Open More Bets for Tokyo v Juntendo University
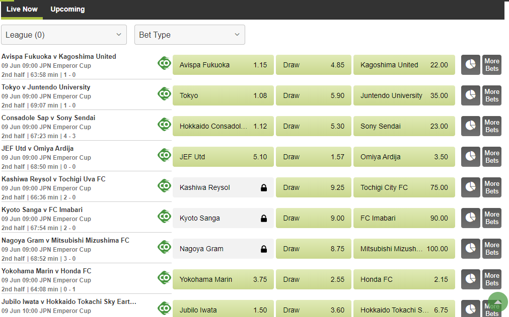 (492, 95)
